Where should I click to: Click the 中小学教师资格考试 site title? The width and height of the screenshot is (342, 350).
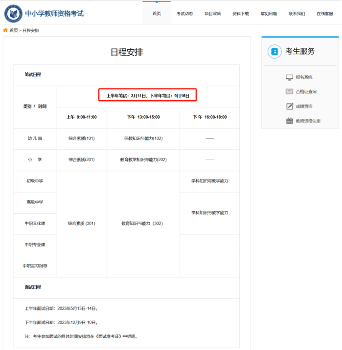(x=54, y=13)
